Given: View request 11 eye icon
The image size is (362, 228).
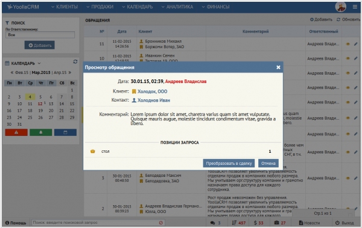Looking at the screenshot, I should 348,44.
